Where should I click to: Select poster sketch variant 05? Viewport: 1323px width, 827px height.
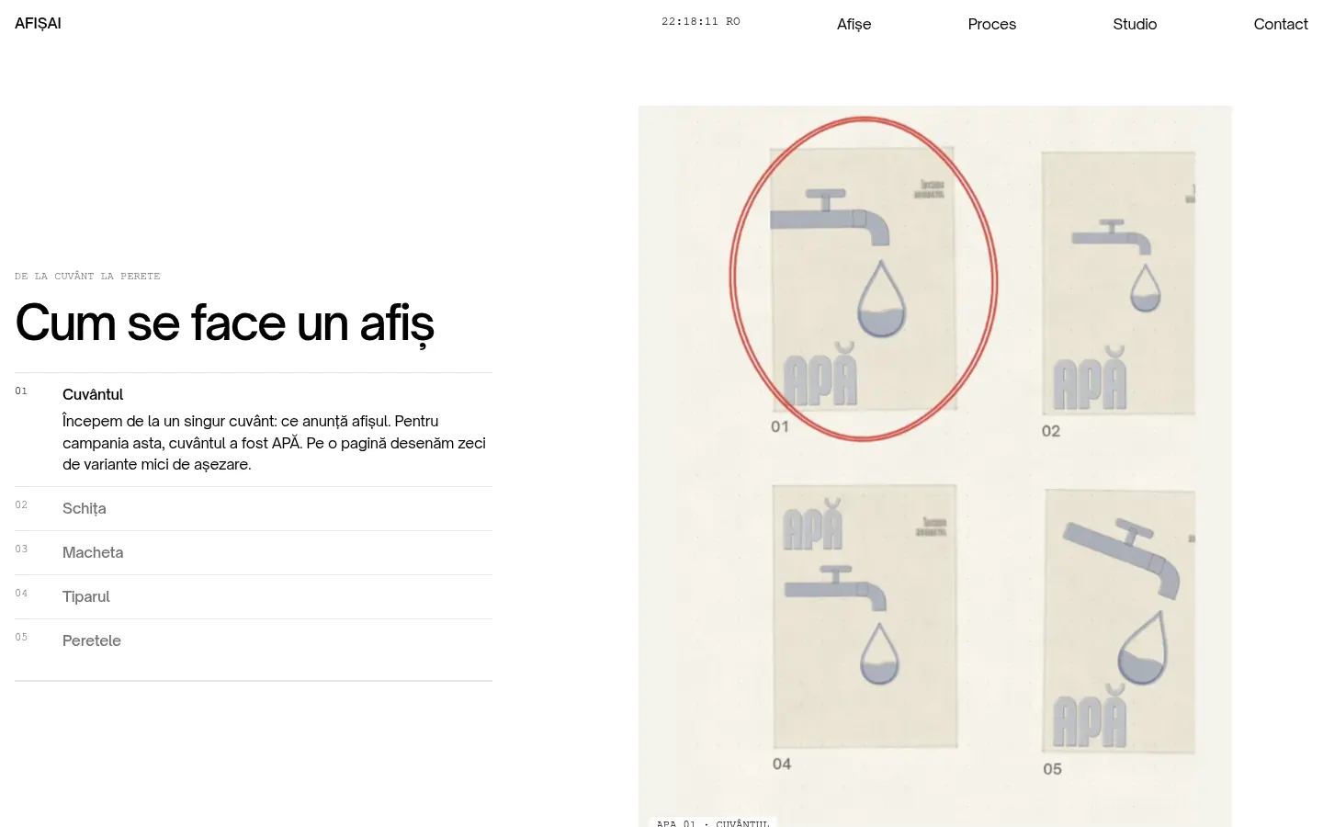(1120, 621)
